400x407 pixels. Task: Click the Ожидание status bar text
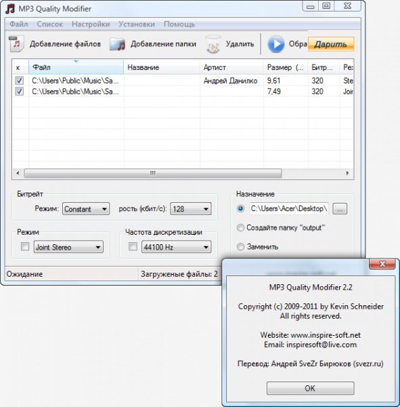click(24, 274)
